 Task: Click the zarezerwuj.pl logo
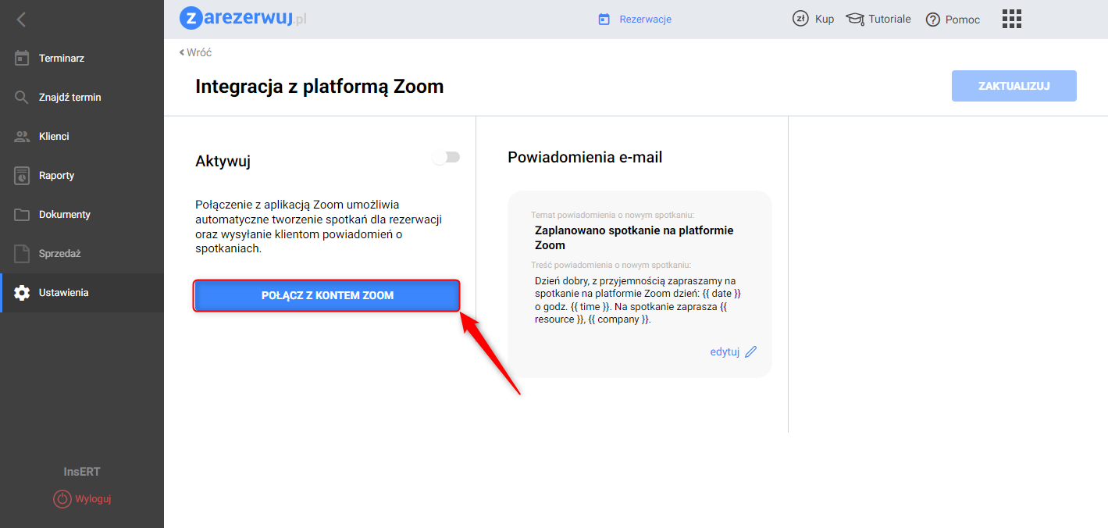coord(243,18)
